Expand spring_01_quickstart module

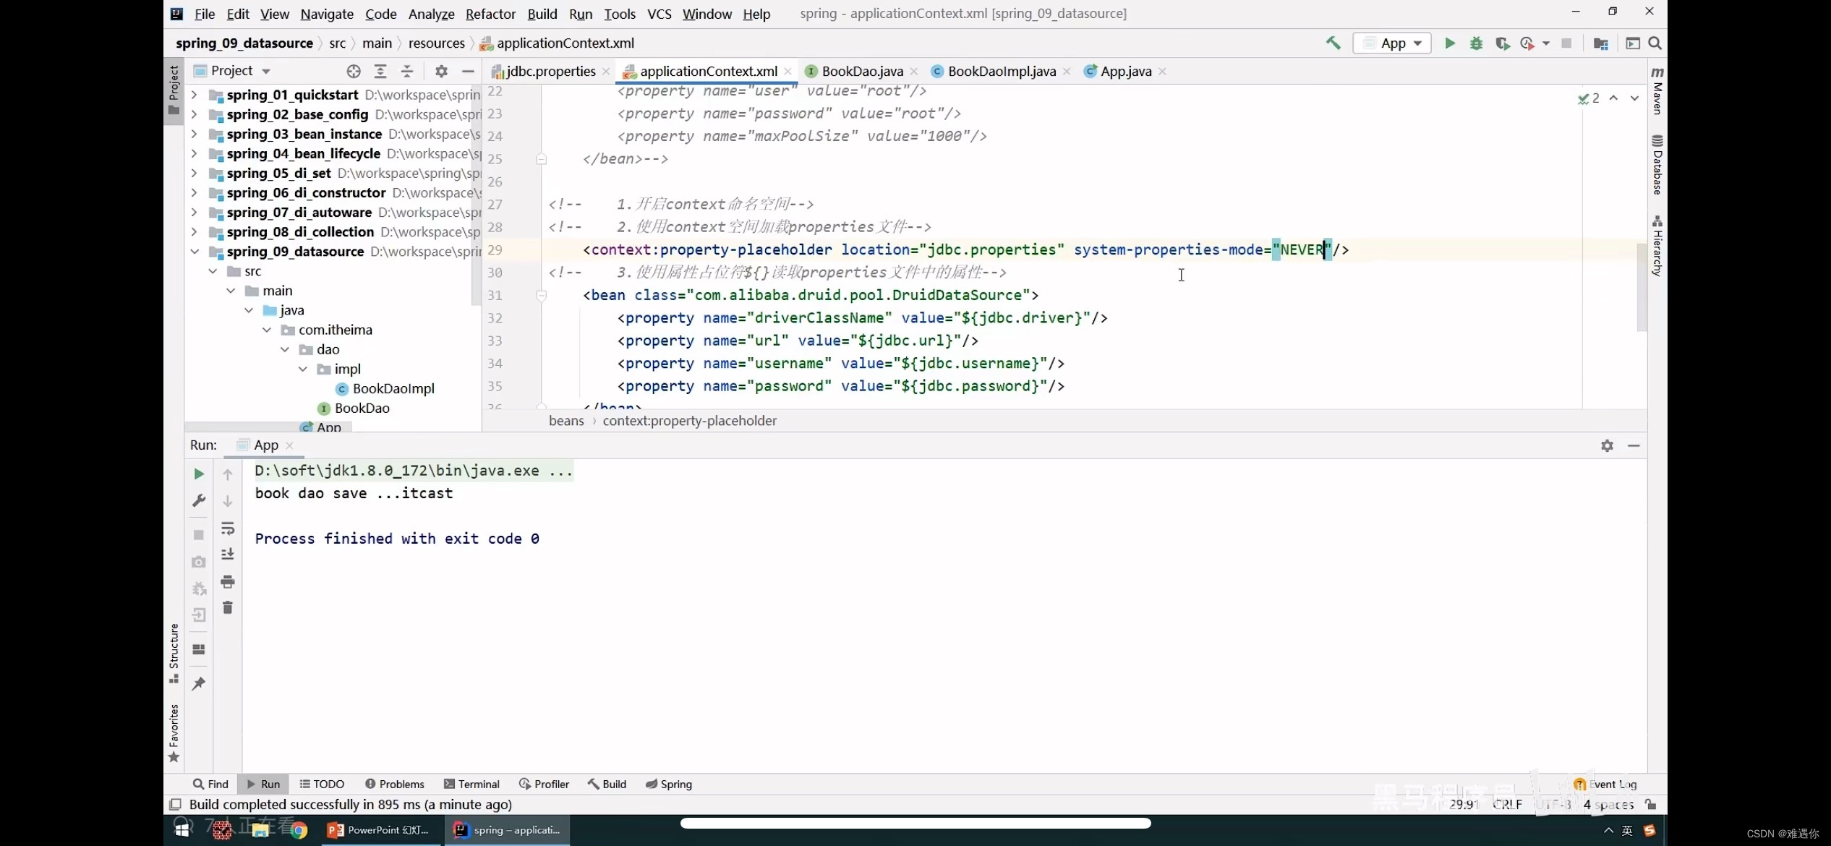click(x=194, y=95)
